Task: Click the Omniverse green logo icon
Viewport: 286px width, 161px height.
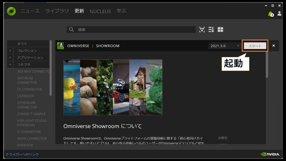Action: (11, 11)
